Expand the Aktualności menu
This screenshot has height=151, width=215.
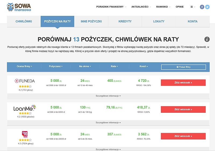pyautogui.click(x=141, y=7)
